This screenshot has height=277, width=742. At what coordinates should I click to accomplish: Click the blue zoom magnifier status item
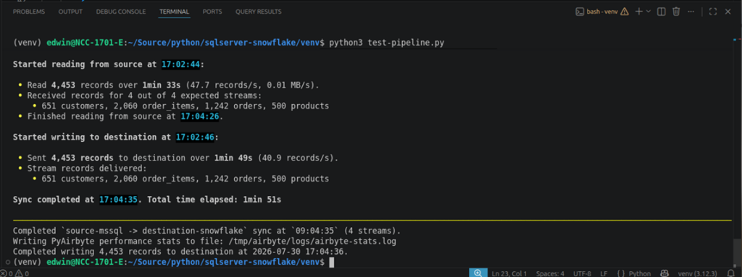(x=478, y=273)
